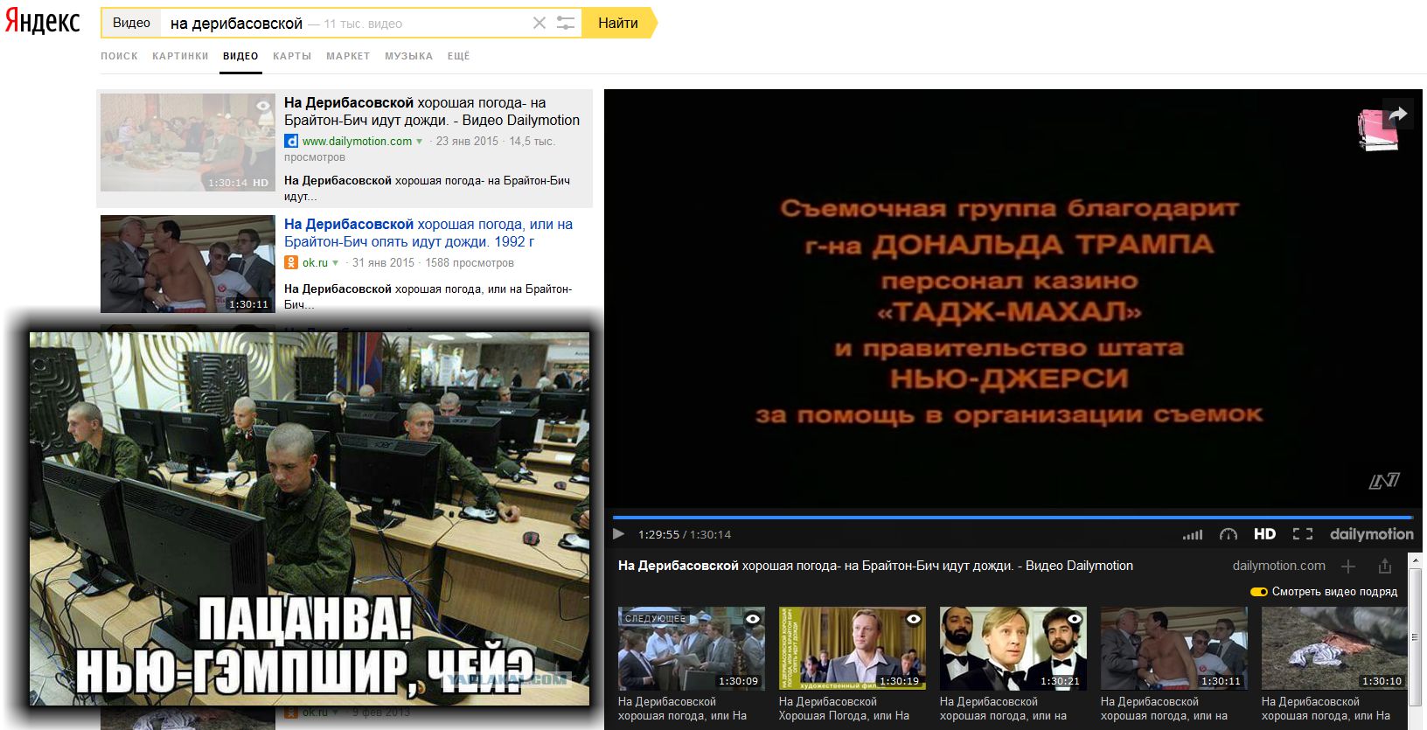The height and width of the screenshot is (730, 1427).
Task: Select the 'Видео' tab
Action: click(x=240, y=56)
